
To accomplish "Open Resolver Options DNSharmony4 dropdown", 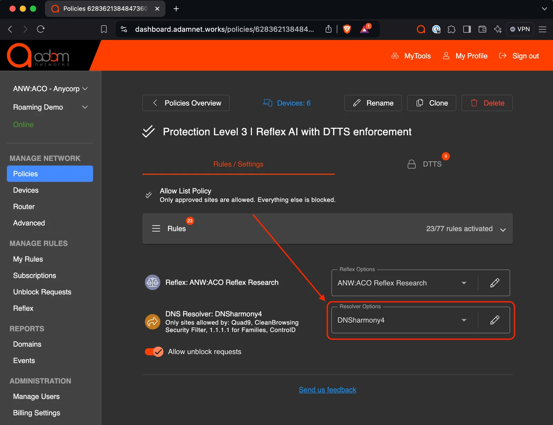I will [x=464, y=320].
